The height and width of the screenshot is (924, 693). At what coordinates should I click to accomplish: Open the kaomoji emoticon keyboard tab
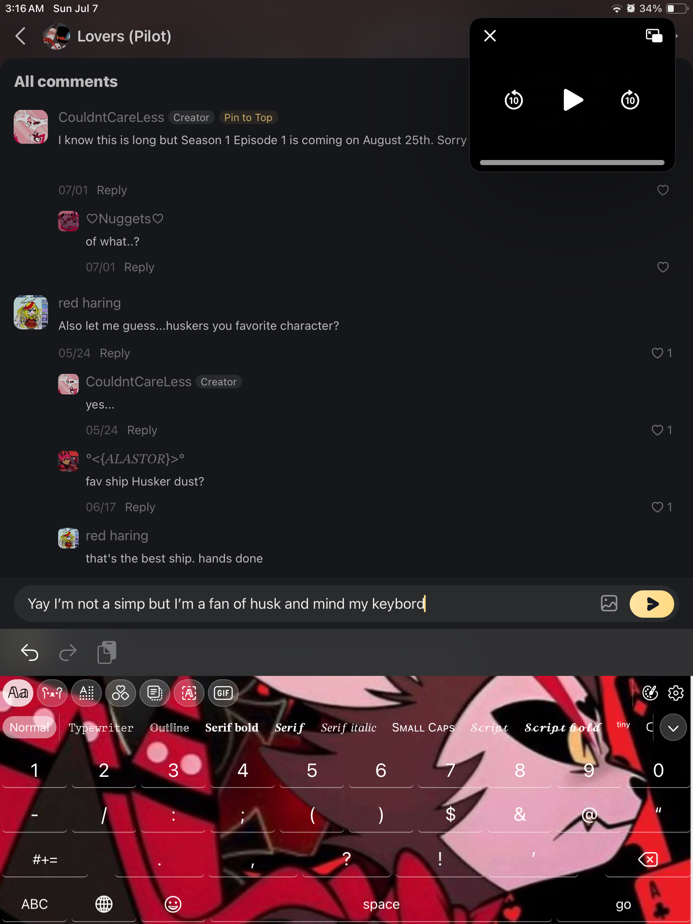52,693
